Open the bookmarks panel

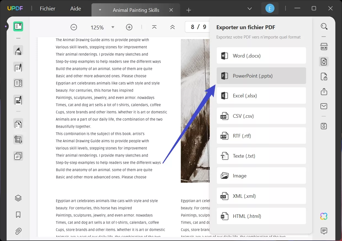click(18, 215)
